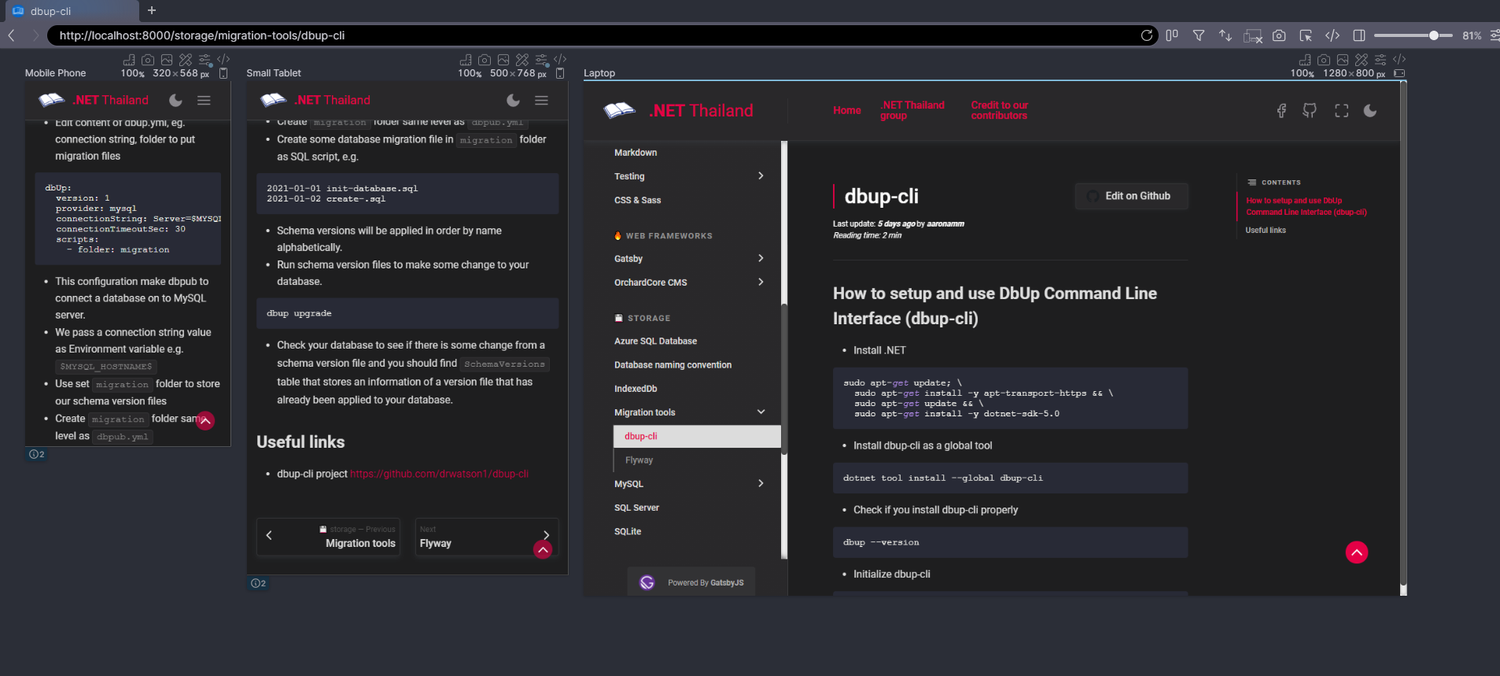This screenshot has width=1500, height=676.
Task: Open .NET Thailand group nav link
Action: pyautogui.click(x=912, y=110)
